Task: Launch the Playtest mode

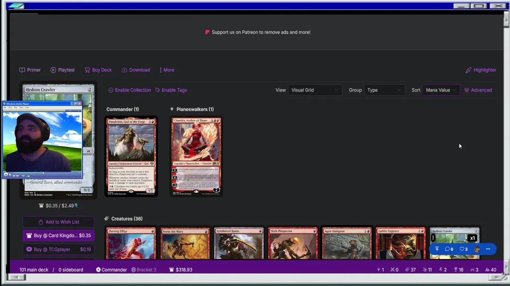Action: point(63,70)
